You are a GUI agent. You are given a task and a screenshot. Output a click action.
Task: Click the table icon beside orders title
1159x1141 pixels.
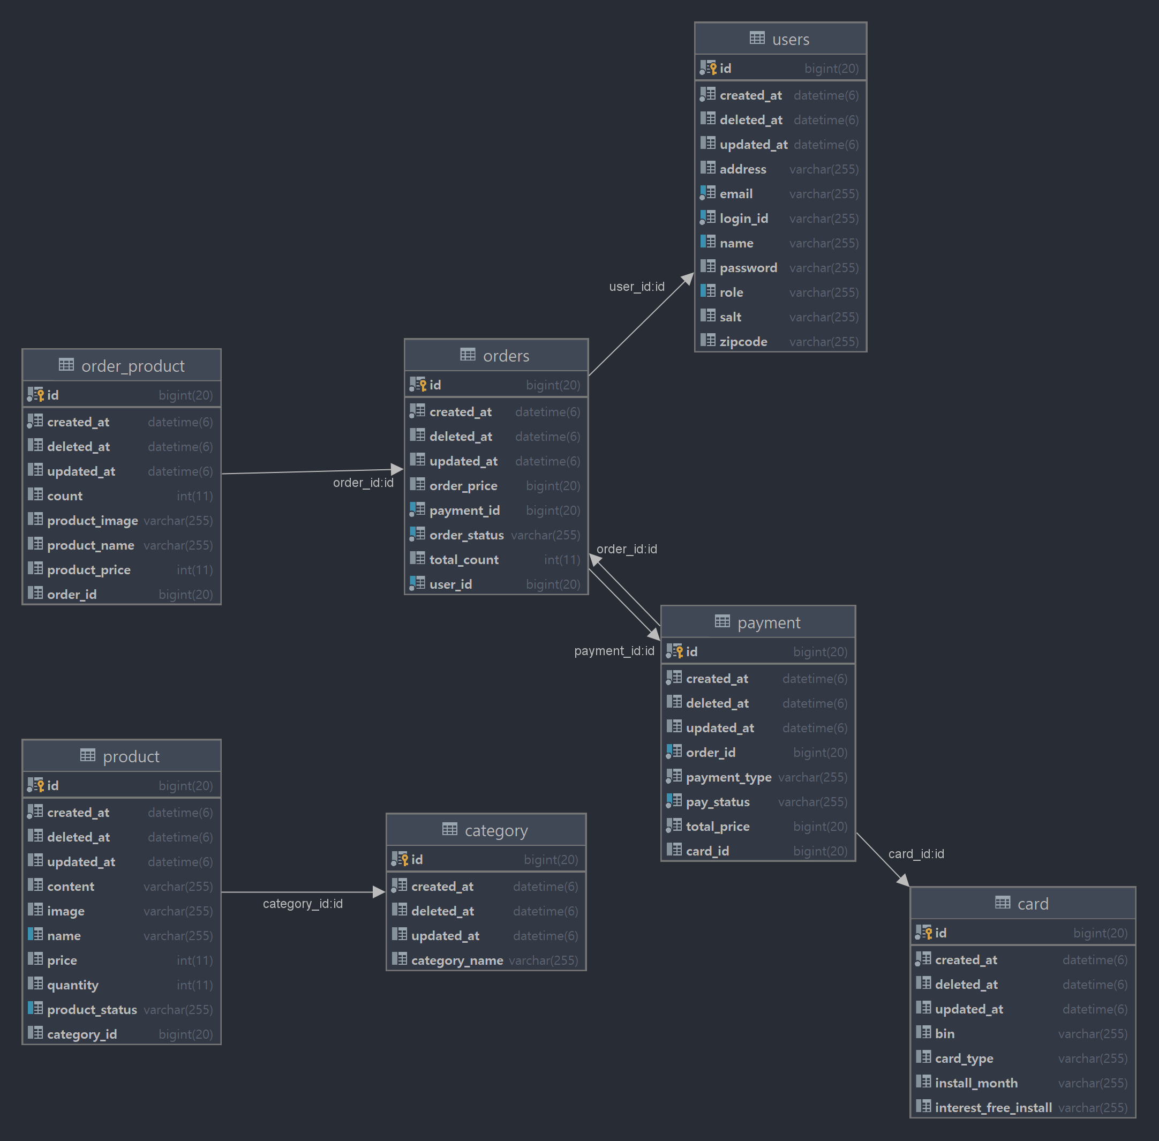point(468,355)
